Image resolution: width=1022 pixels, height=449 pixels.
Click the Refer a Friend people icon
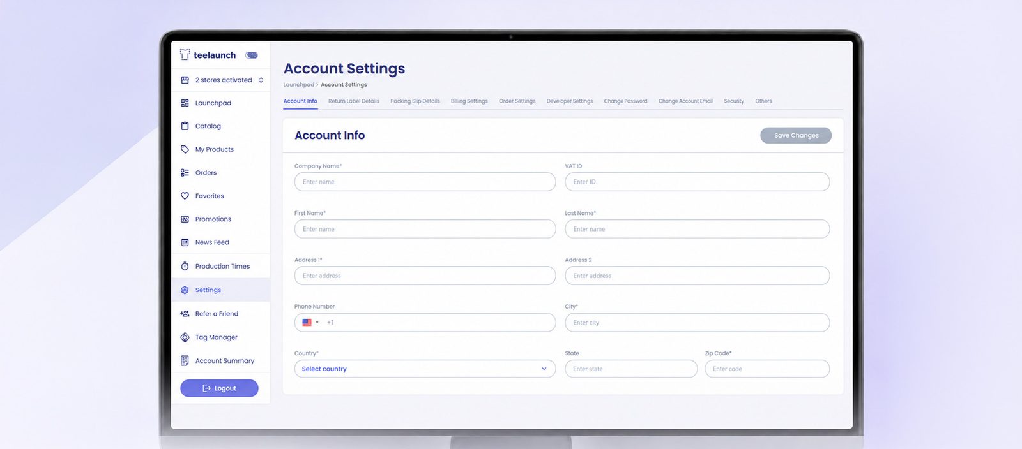click(x=185, y=314)
